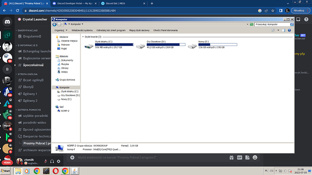This screenshot has width=312, height=175.
Task: Open a new browser tab
Action: 152,3
